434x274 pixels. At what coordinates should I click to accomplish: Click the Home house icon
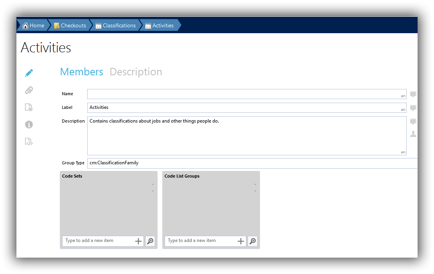point(25,26)
